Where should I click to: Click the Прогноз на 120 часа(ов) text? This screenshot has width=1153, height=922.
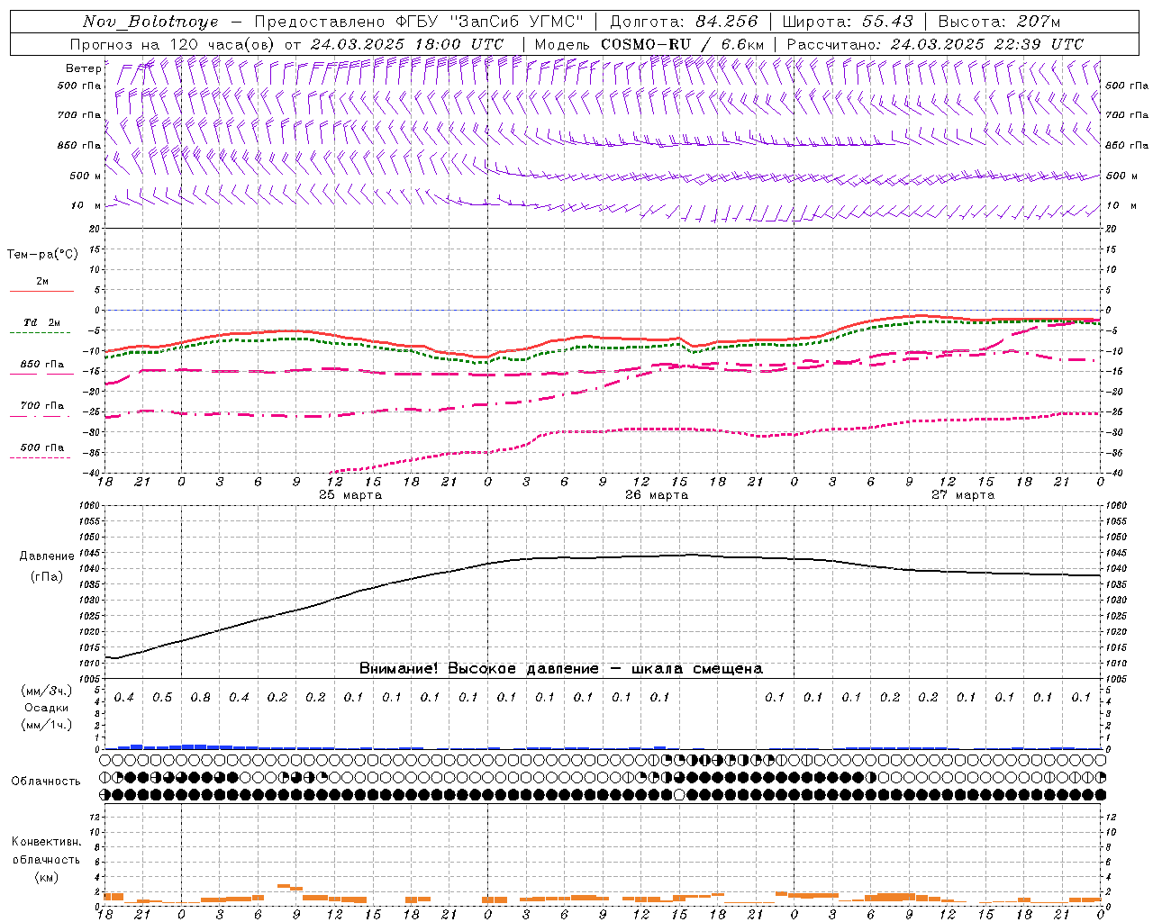click(173, 44)
